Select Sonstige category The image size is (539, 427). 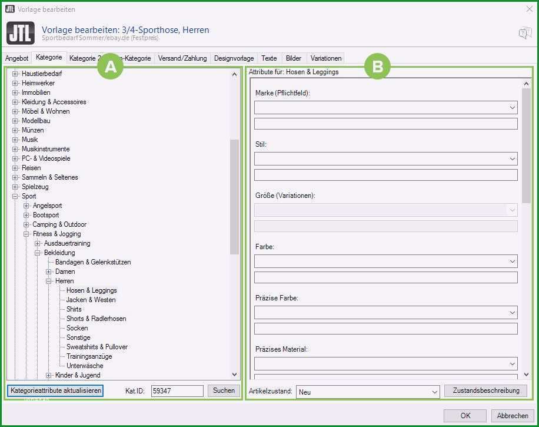point(78,337)
